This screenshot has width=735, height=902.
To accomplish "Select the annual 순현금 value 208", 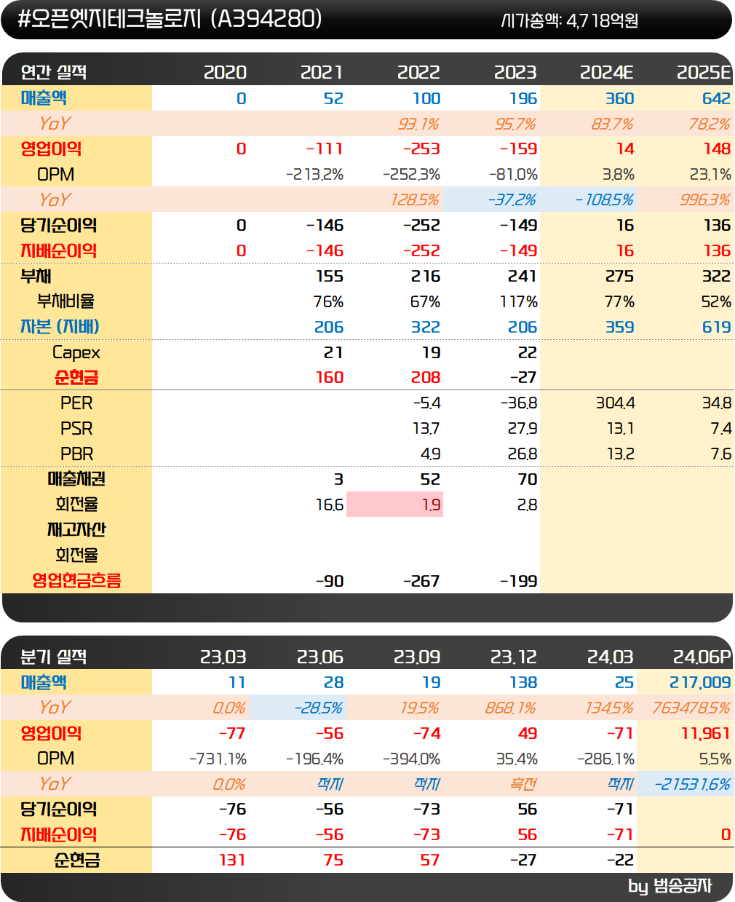I will click(426, 377).
